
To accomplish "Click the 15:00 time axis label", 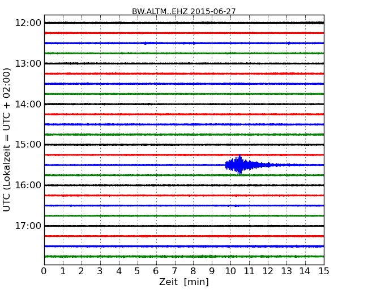I will pos(28,144).
